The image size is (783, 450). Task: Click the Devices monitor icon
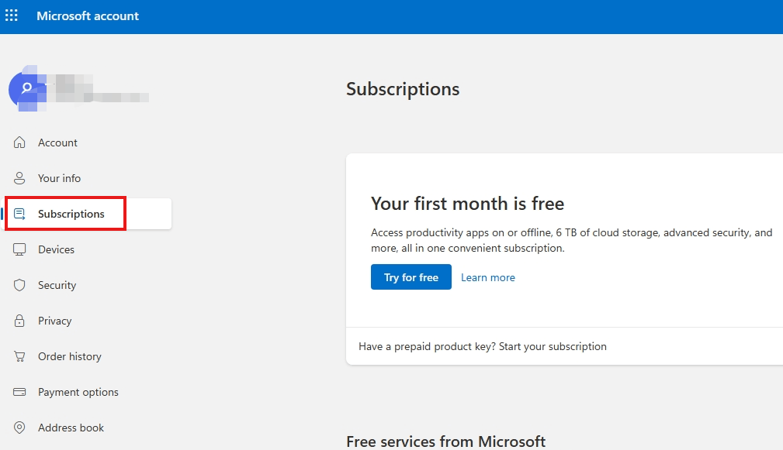pos(20,249)
